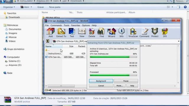Open Imagens library

coord(13,33)
